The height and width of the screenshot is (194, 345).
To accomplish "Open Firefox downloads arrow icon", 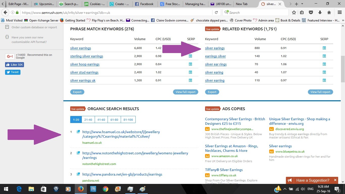I will click(320, 12).
